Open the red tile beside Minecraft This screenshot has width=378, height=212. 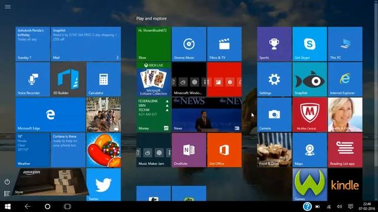[224, 79]
